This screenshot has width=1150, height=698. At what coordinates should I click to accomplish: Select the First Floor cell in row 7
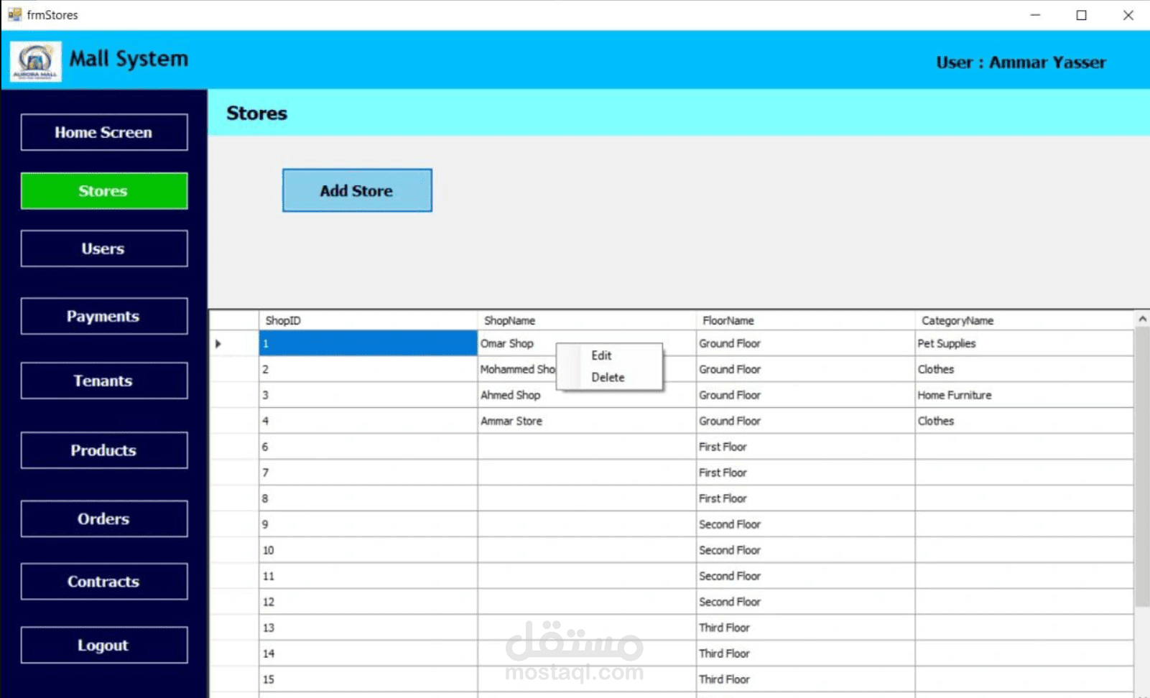[805, 473]
